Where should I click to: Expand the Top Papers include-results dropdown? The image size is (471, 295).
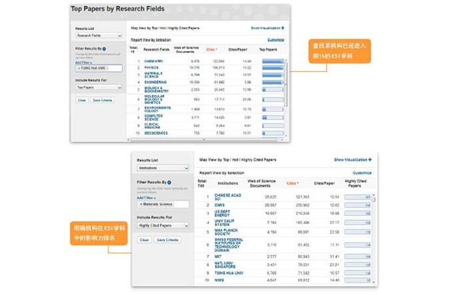[98, 87]
